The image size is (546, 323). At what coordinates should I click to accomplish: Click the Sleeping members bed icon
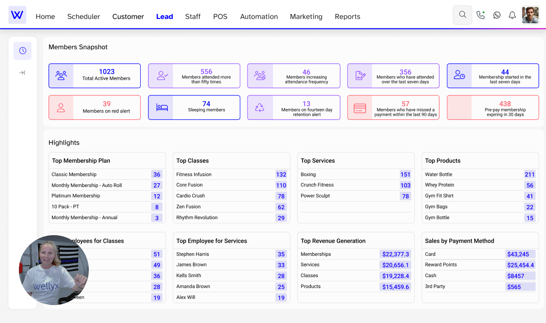click(162, 108)
